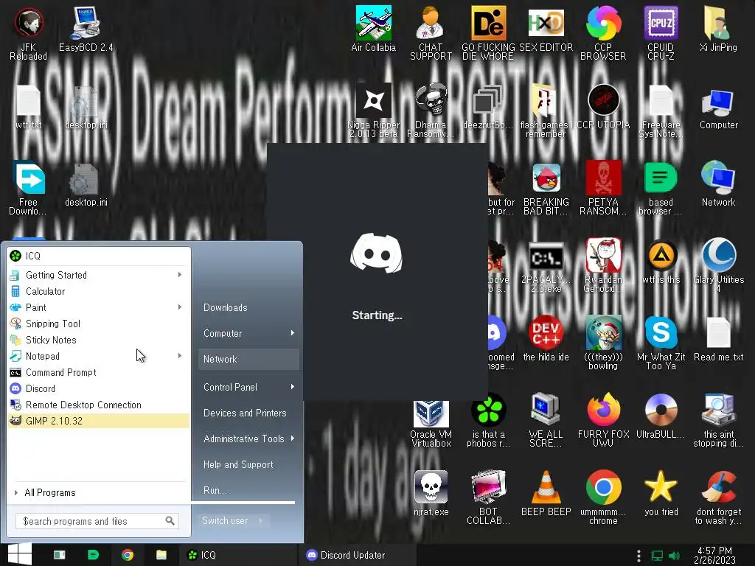Open the WE ALL SCRE computer icon

pyautogui.click(x=546, y=419)
